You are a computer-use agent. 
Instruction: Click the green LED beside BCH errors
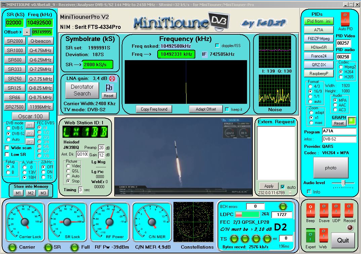tap(283, 206)
